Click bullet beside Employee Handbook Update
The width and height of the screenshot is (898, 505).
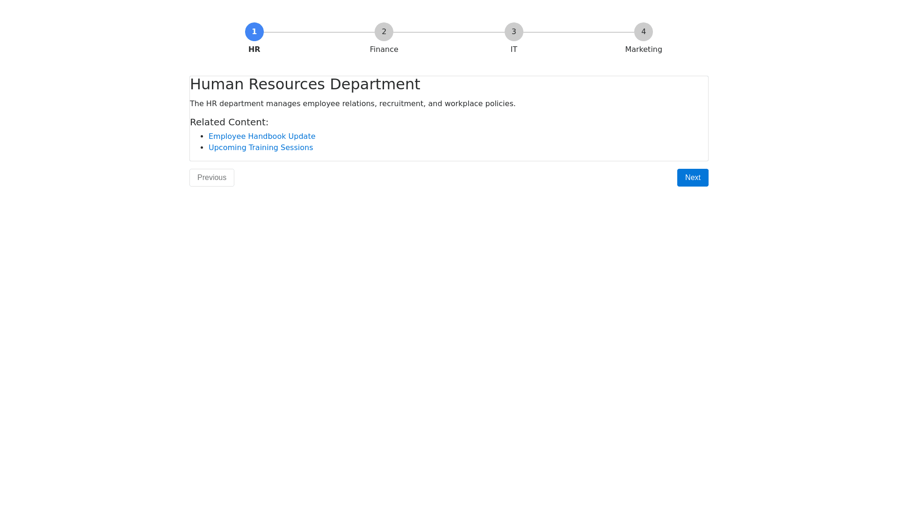tap(202, 137)
